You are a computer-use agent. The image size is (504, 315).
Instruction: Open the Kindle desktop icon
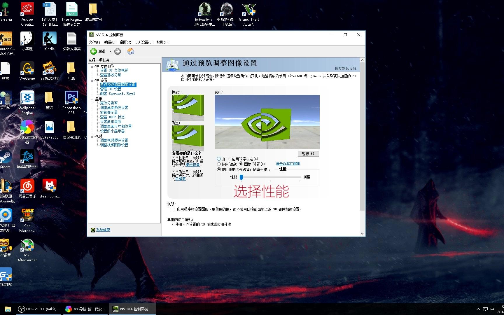pos(49,41)
